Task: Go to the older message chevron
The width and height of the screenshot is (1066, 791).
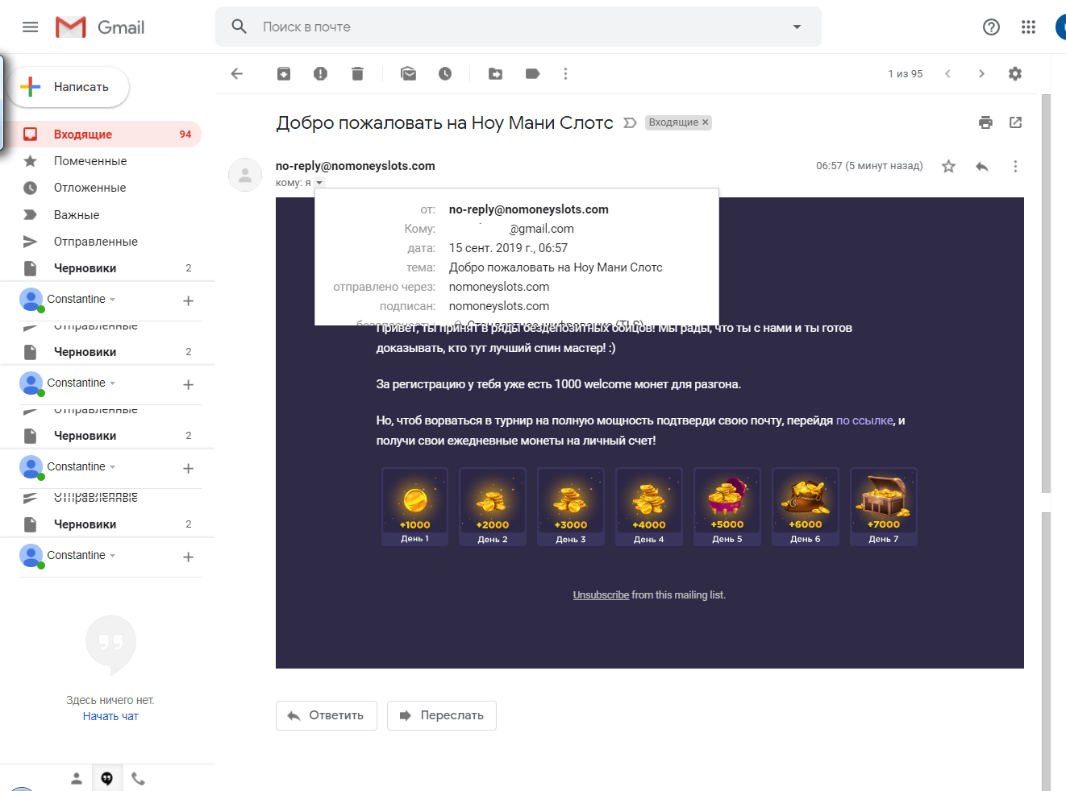Action: [x=981, y=73]
